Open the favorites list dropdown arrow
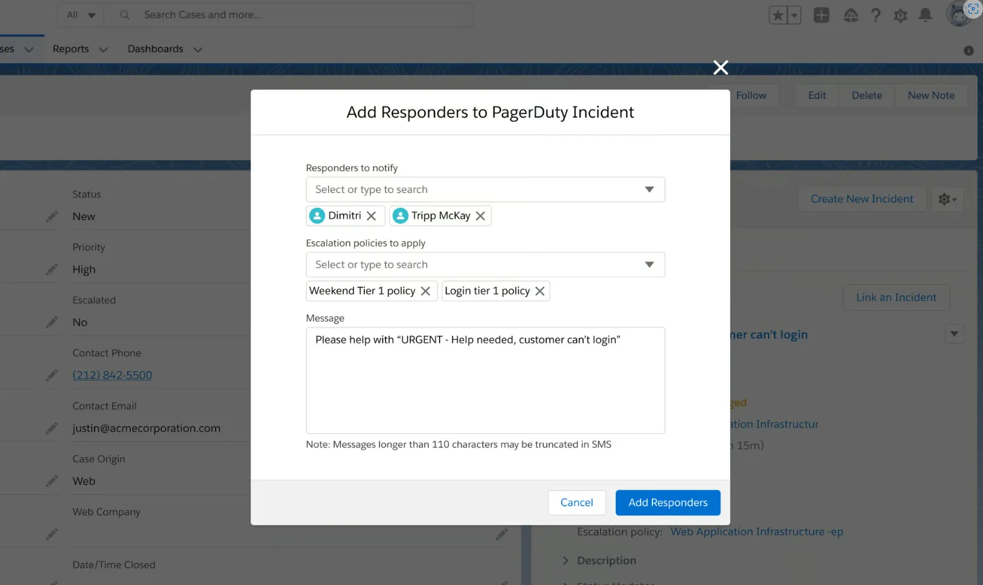The height and width of the screenshot is (585, 983). pos(794,15)
